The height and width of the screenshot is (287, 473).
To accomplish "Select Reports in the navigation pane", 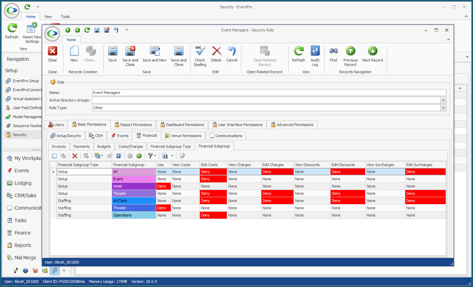I will click(x=23, y=245).
